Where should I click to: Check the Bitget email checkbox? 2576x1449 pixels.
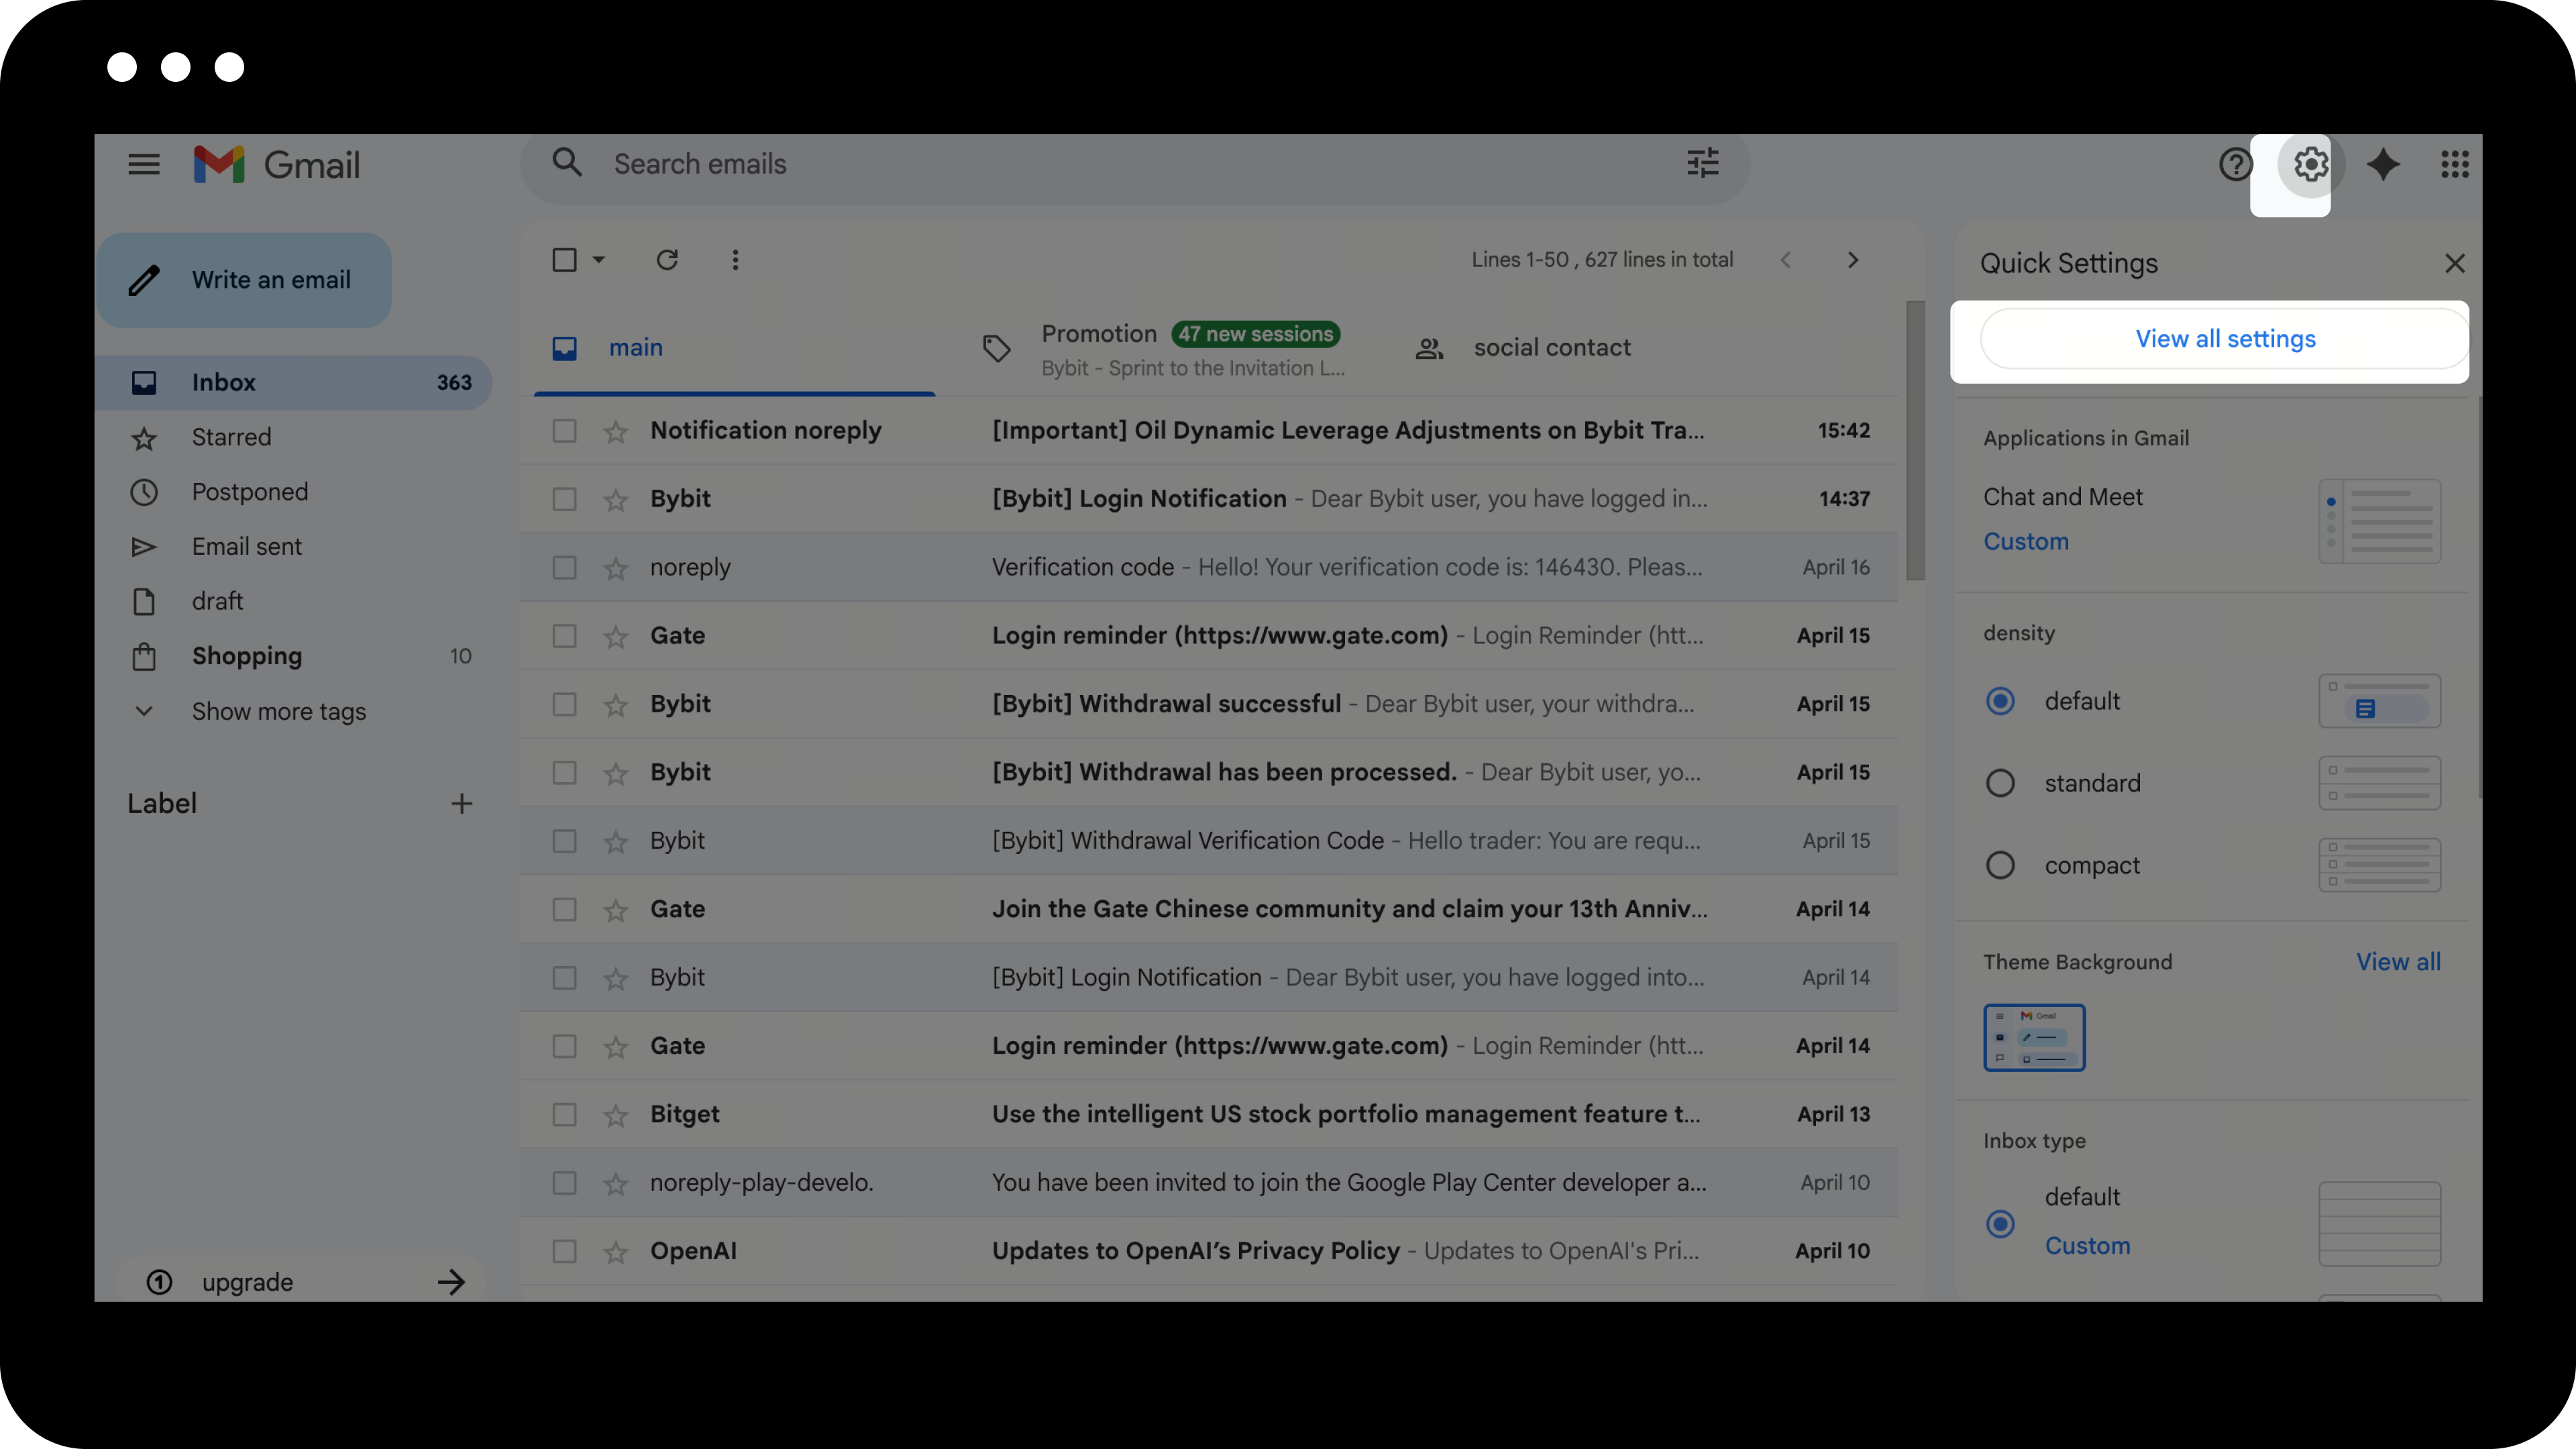(565, 1114)
